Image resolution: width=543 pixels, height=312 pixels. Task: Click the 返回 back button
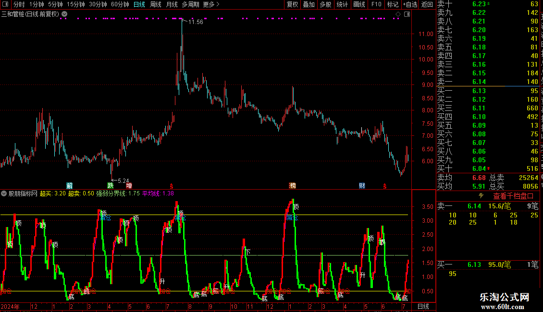coord(427,4)
